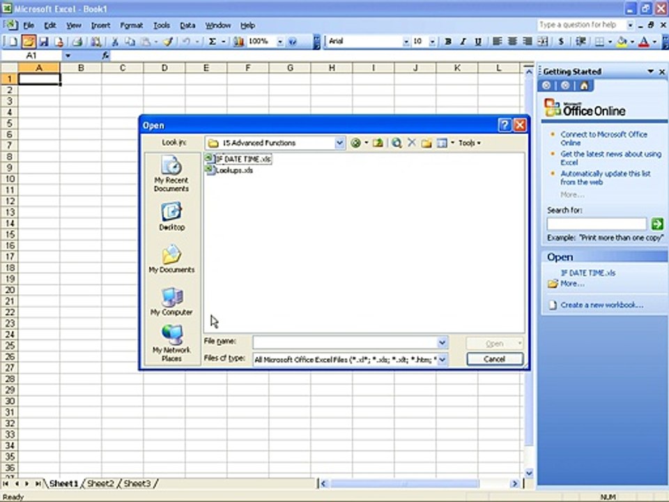This screenshot has height=502, width=669.
Task: Click the Italic formatting icon
Action: (x=463, y=41)
